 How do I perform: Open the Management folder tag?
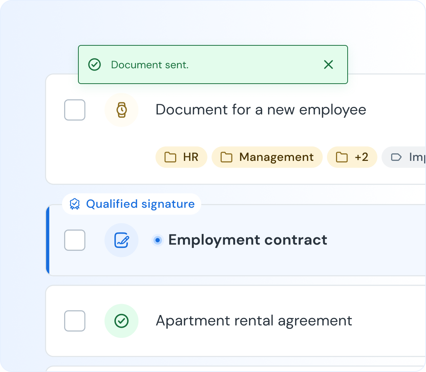point(267,157)
